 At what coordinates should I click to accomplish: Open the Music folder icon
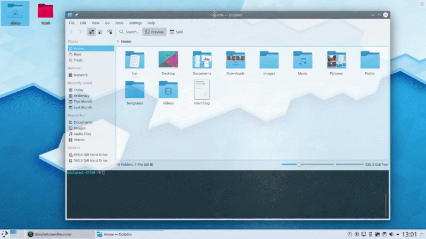[302, 61]
